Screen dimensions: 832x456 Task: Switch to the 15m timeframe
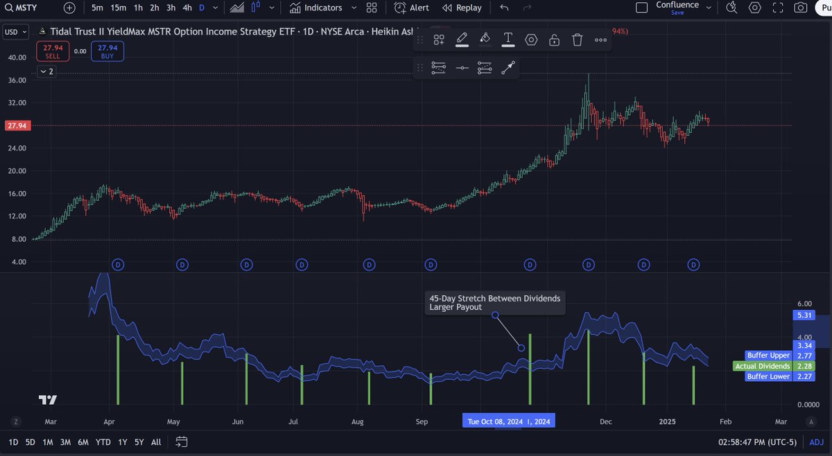point(119,8)
